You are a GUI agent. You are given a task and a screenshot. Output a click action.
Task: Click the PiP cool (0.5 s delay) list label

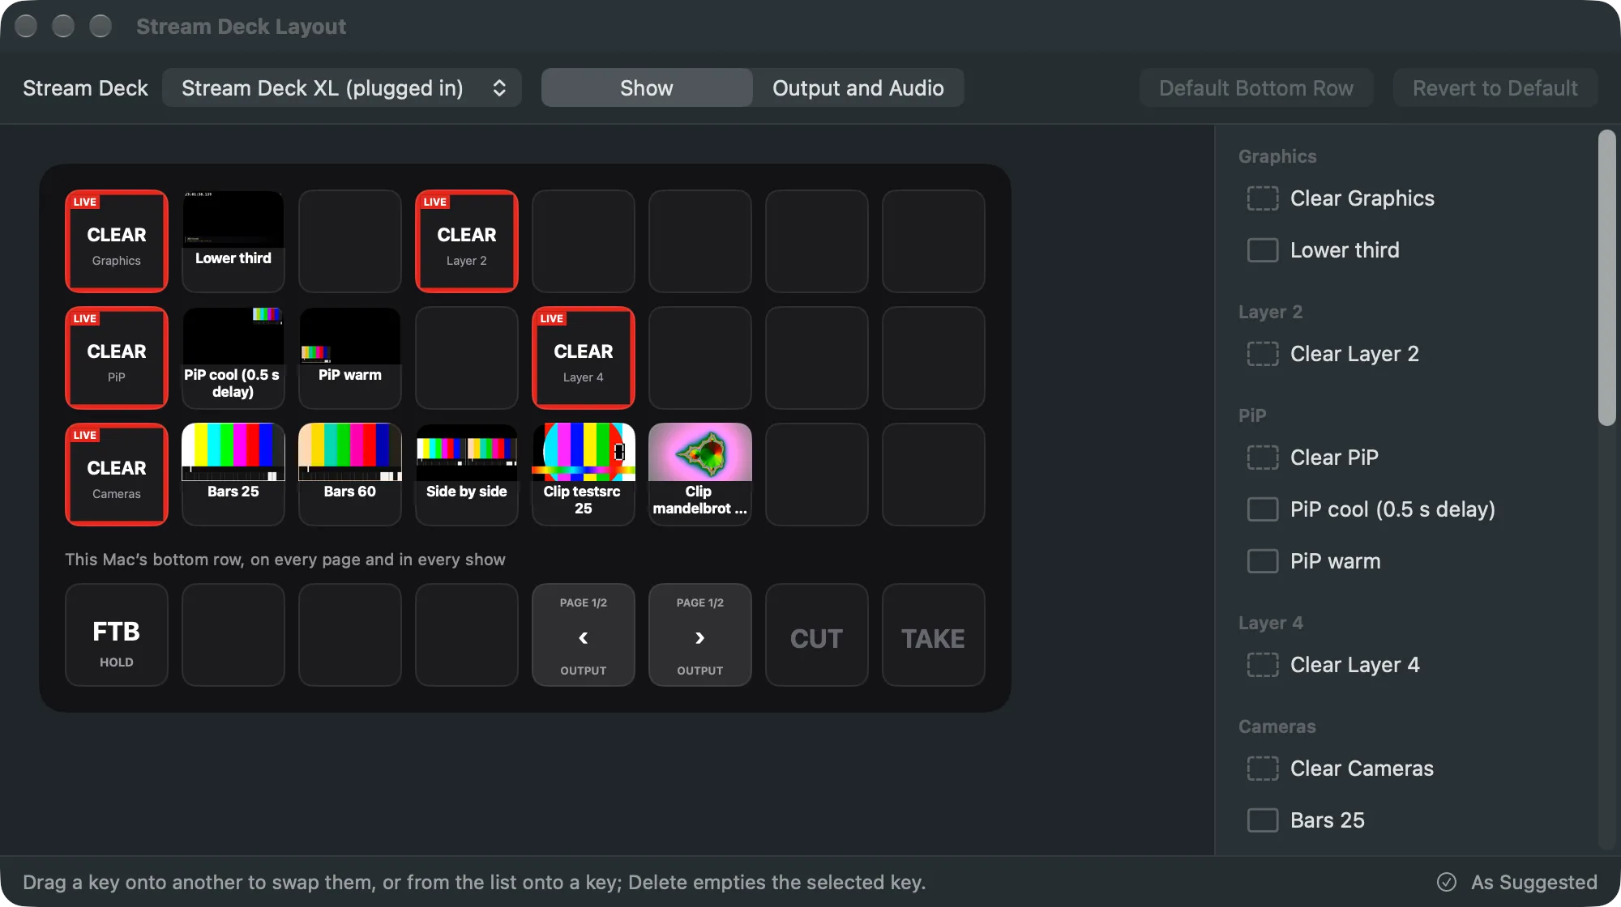[1392, 509]
